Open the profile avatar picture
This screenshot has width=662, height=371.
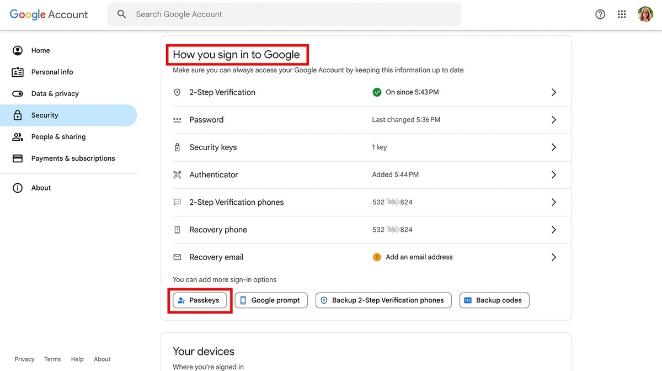pos(645,14)
